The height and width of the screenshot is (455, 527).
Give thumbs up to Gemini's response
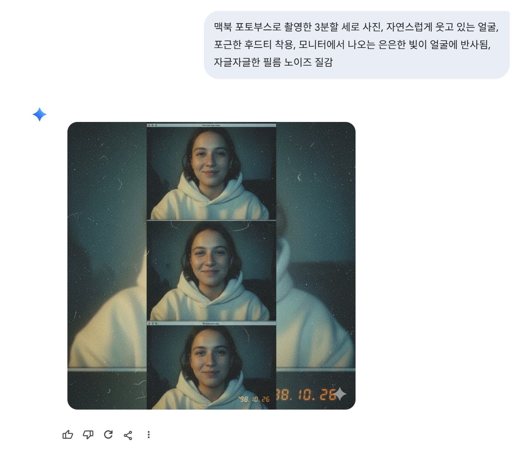tap(67, 435)
